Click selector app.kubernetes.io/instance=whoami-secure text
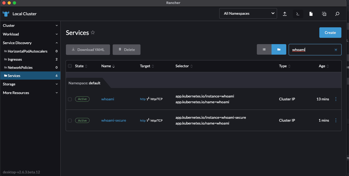 [211, 117]
